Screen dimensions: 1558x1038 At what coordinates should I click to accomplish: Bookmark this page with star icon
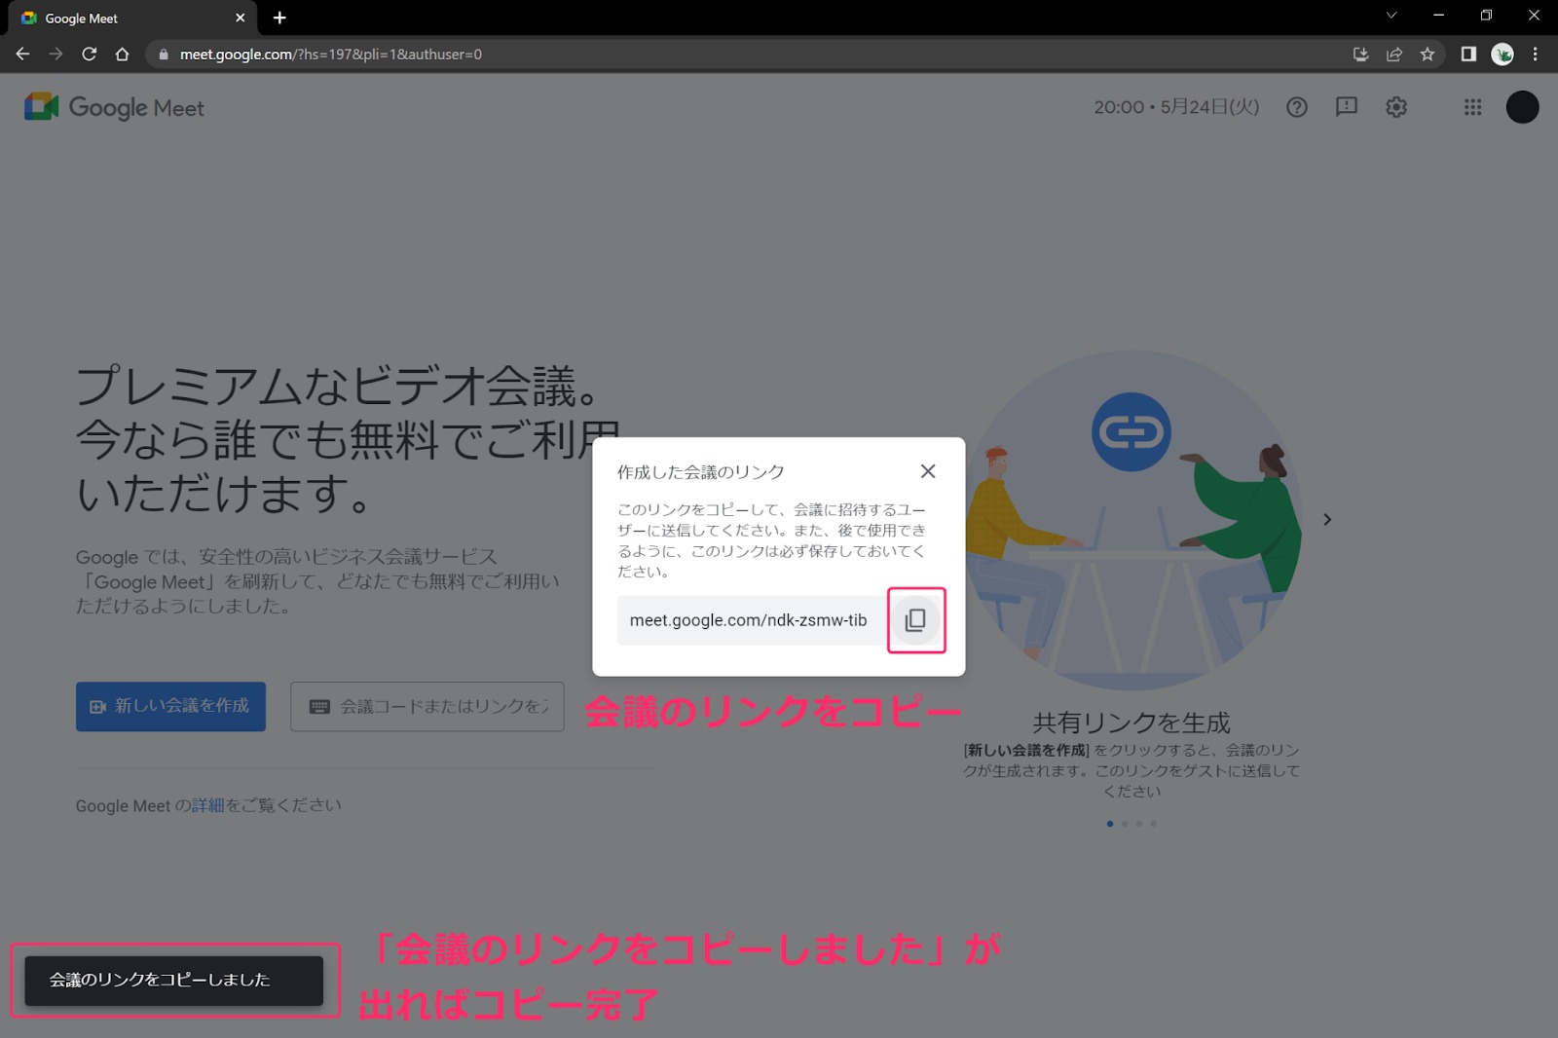click(x=1428, y=55)
